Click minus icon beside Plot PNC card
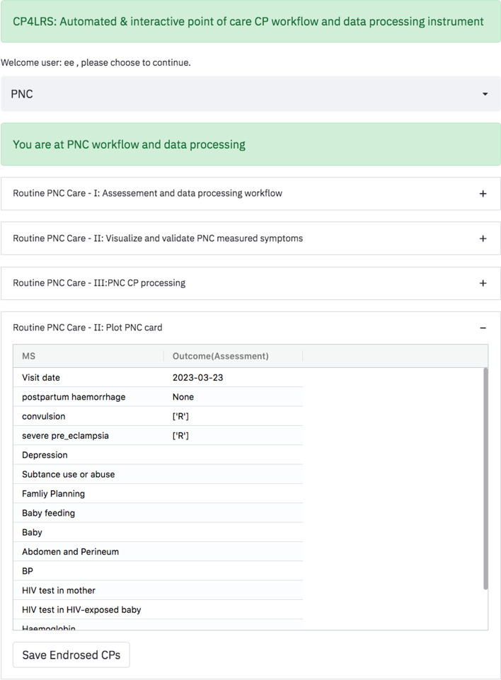The height and width of the screenshot is (680, 501). tap(483, 328)
